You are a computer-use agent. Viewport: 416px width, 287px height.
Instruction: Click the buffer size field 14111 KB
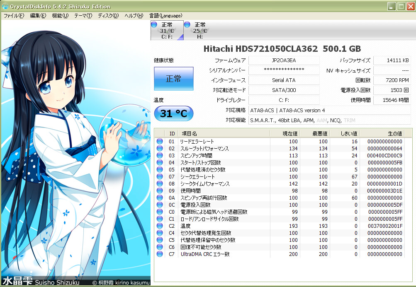pyautogui.click(x=392, y=60)
